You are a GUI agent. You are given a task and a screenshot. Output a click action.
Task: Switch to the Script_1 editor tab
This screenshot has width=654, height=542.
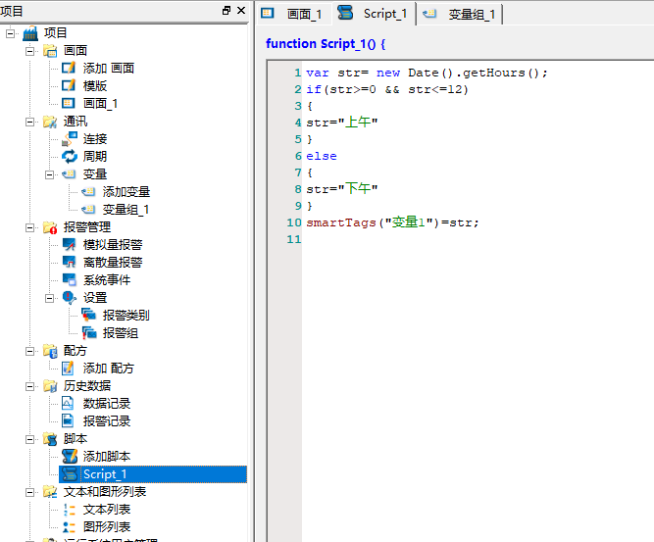click(373, 14)
